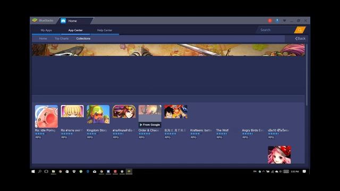The width and height of the screenshot is (340, 191).
Task: Open the Mail app on the taskbar
Action: coord(95,171)
